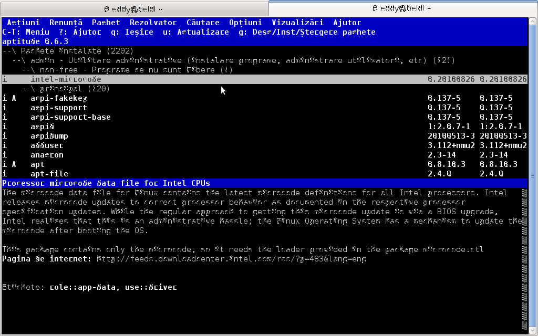Image resolution: width=538 pixels, height=336 pixels.
Task: Click intel-microcode's installed version 0.20100826
Action: point(451,80)
